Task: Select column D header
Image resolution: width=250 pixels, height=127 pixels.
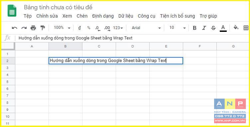Action: pyautogui.click(x=133, y=46)
